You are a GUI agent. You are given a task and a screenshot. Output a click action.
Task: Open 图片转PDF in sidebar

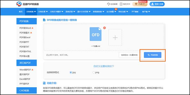point(25,74)
